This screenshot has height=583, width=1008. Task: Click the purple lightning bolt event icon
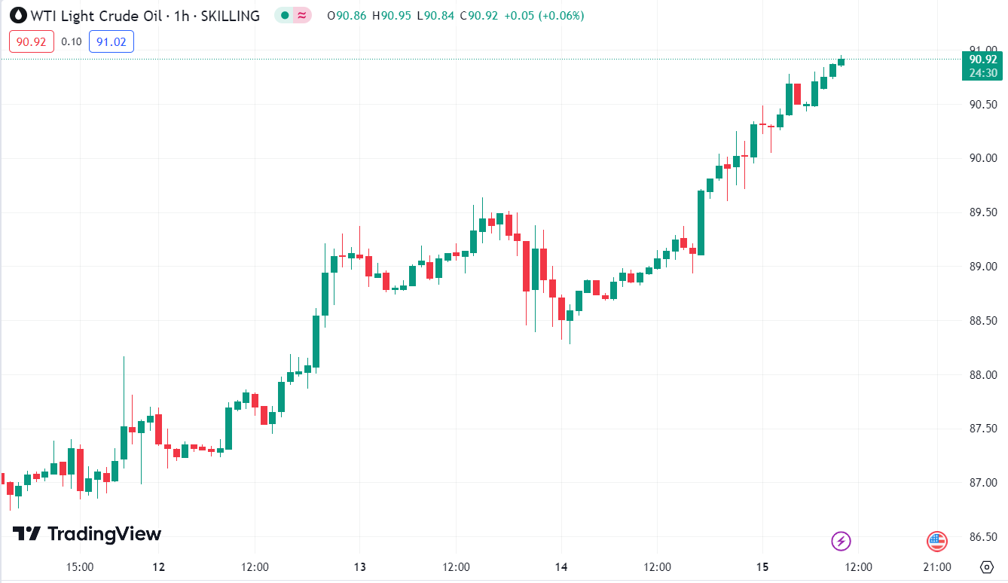(x=841, y=540)
